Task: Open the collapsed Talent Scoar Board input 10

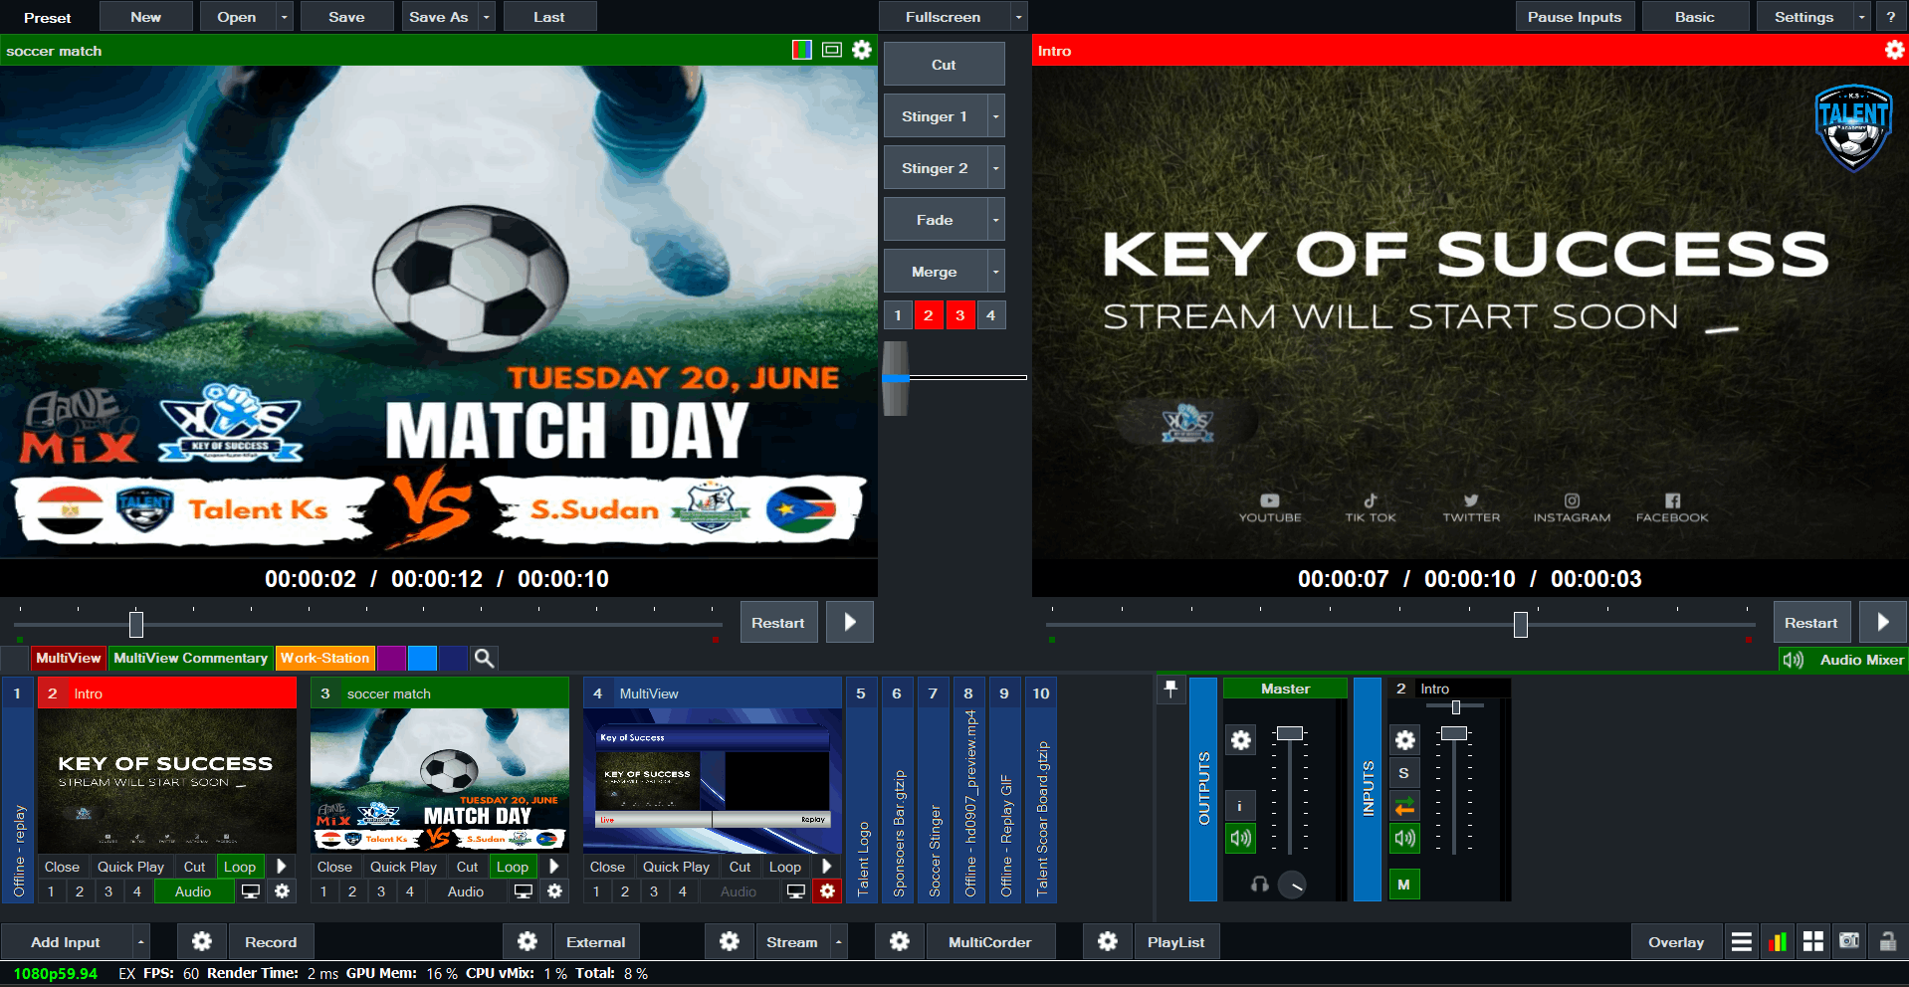Action: [x=1040, y=790]
